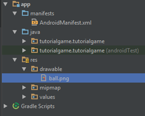The width and height of the screenshot is (145, 116).
Task: Click the manifests folder icon
Action: click(25, 13)
